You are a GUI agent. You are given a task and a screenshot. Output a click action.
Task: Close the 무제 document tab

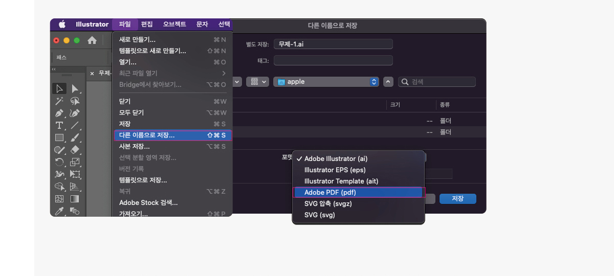pyautogui.click(x=92, y=73)
